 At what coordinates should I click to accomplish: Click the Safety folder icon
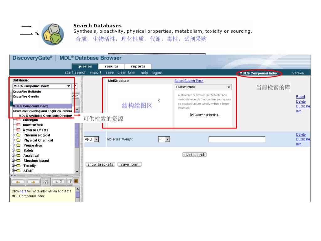(18, 150)
